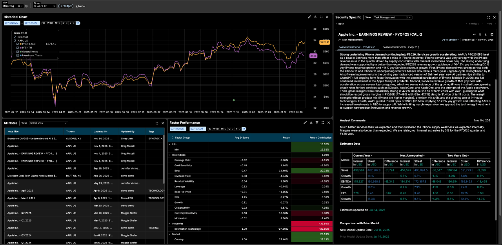Click Factor Performance start date field
This screenshot has height=245, width=502.
(x=178, y=129)
